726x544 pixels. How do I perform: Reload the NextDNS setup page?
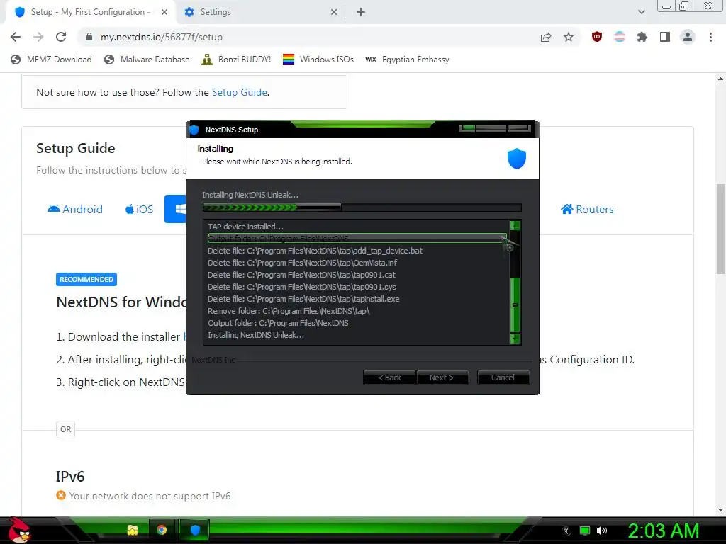coord(61,37)
